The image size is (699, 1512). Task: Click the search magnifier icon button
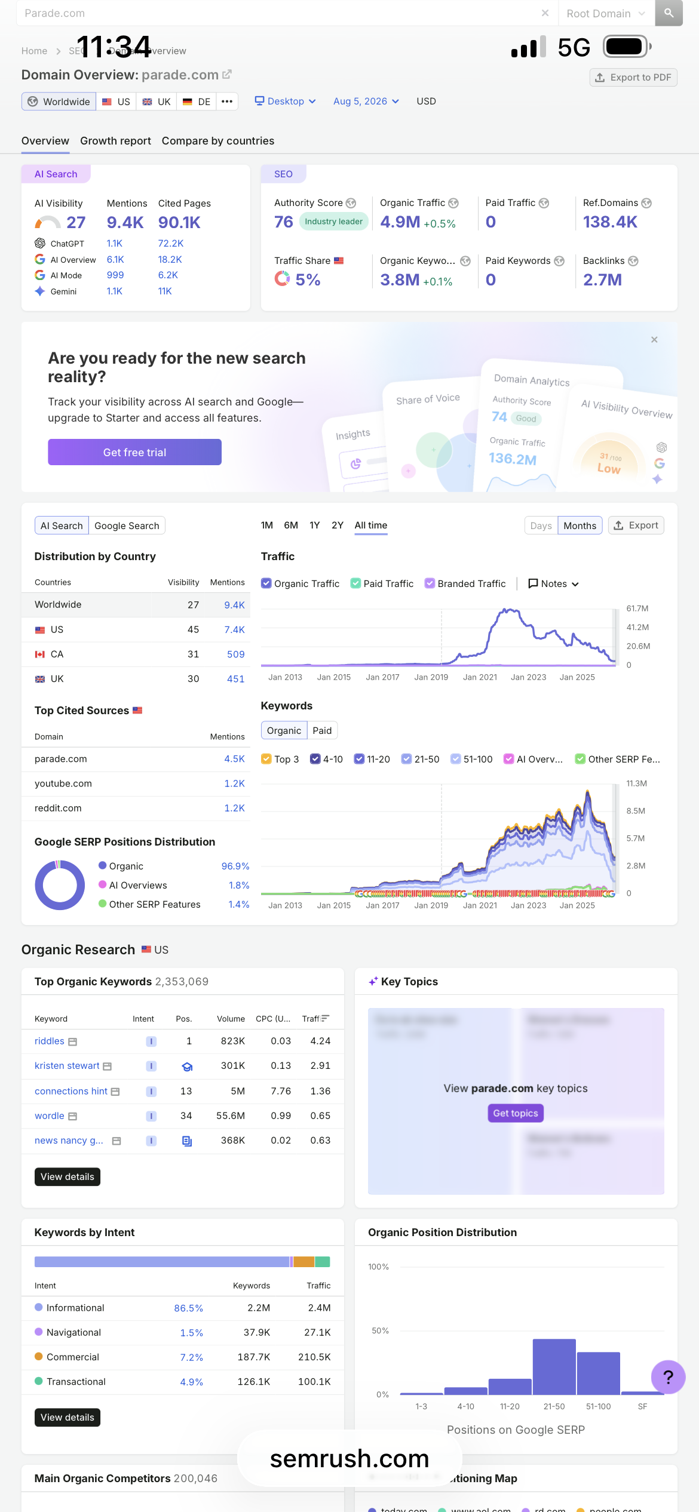669,13
